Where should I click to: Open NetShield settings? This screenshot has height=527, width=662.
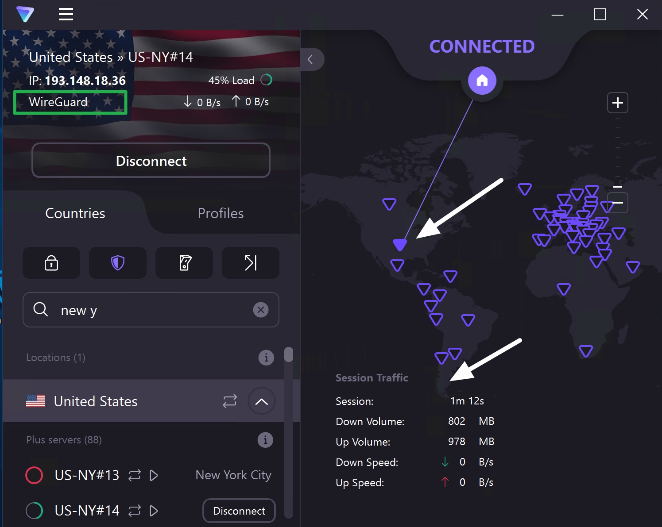(x=118, y=263)
